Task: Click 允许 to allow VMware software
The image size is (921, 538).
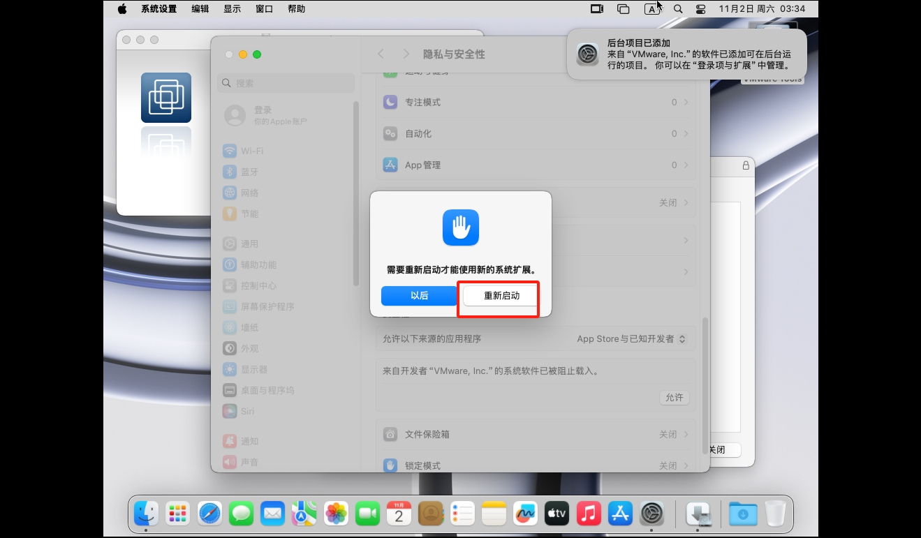Action: coord(674,398)
